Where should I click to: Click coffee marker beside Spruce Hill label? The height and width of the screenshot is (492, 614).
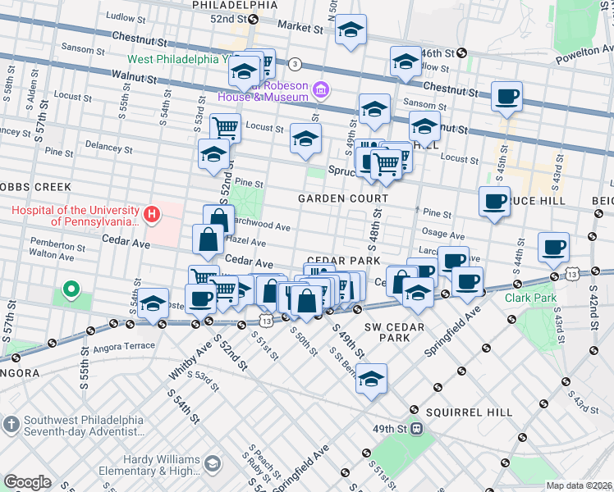coord(495,203)
